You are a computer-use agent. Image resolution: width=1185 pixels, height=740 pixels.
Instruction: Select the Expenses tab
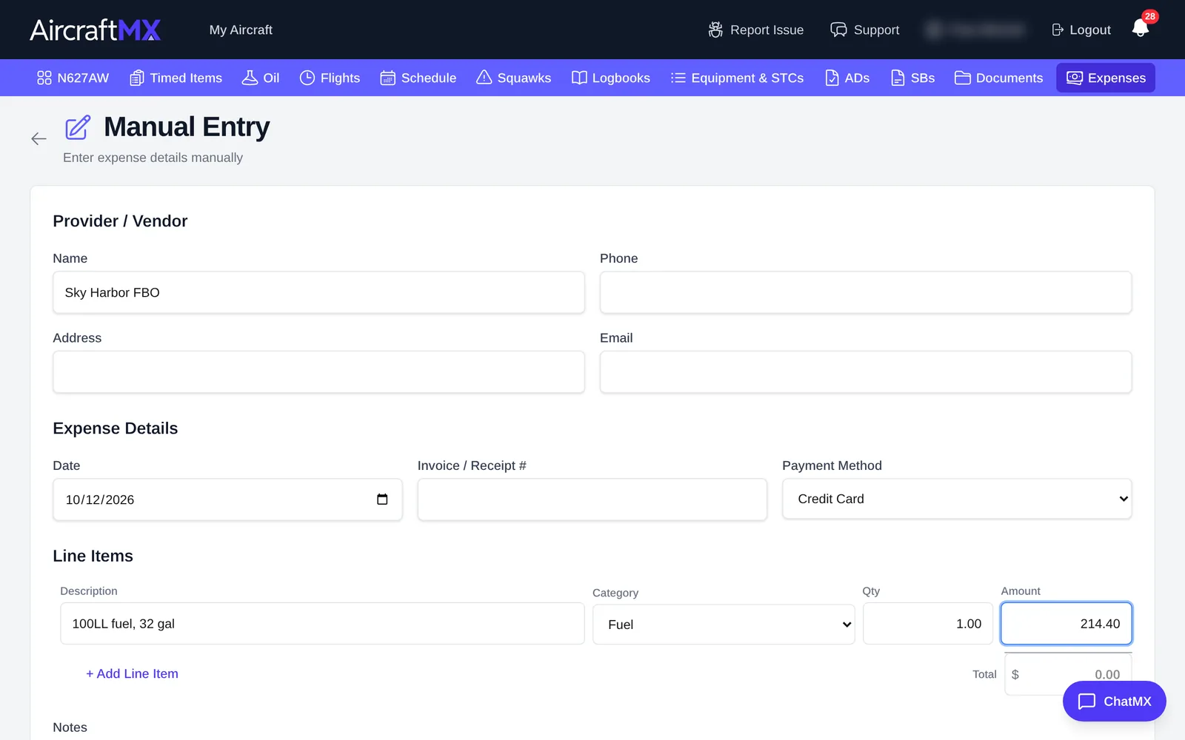pyautogui.click(x=1106, y=78)
